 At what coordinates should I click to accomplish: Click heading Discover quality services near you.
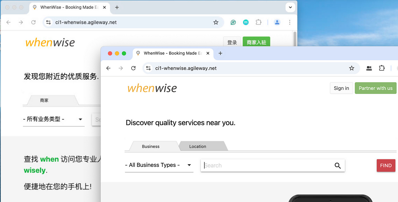(x=181, y=123)
